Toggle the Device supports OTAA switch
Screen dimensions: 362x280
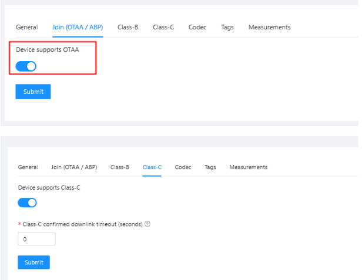pyautogui.click(x=27, y=66)
